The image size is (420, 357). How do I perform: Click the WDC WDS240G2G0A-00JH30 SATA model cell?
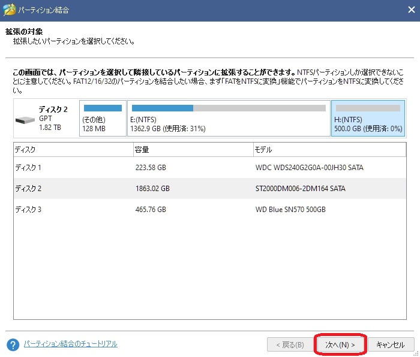coord(310,168)
